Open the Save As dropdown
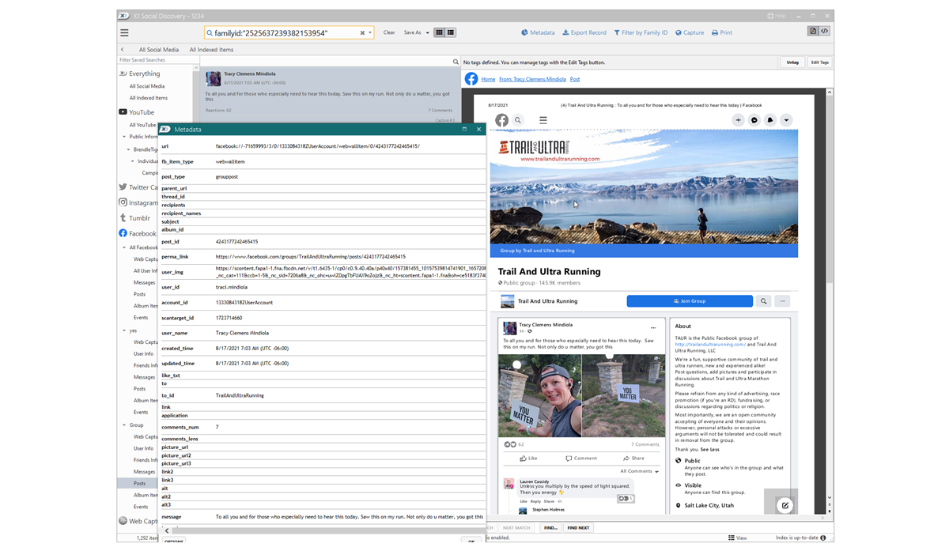This screenshot has height=551, width=949. (416, 32)
